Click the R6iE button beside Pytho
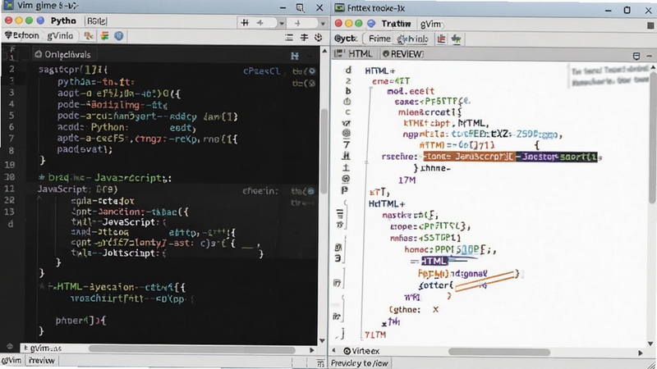Viewport: 657px width, 369px height. [x=96, y=21]
